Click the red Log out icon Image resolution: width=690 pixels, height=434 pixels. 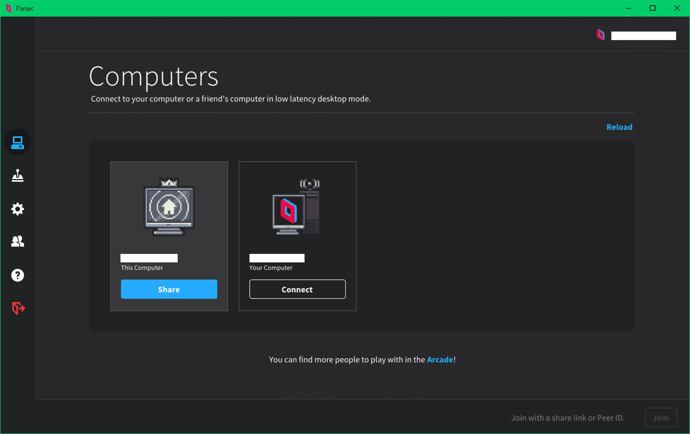point(18,308)
